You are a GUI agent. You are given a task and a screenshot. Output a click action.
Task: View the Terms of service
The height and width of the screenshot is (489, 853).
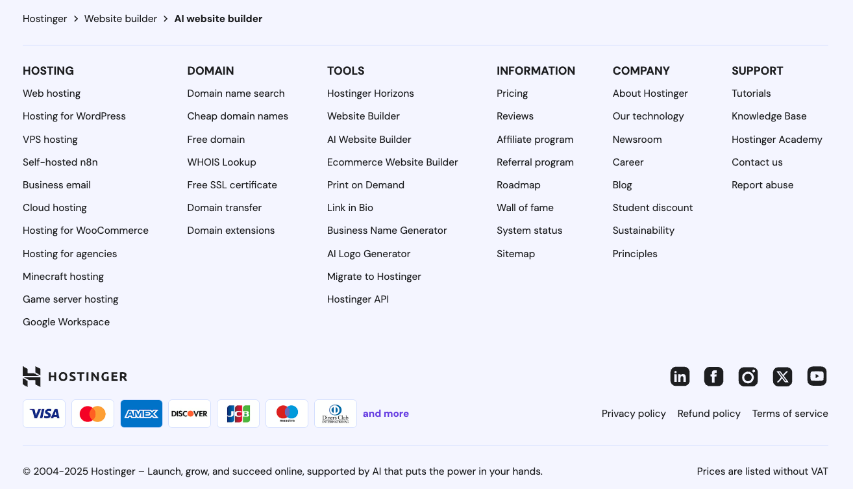(790, 413)
